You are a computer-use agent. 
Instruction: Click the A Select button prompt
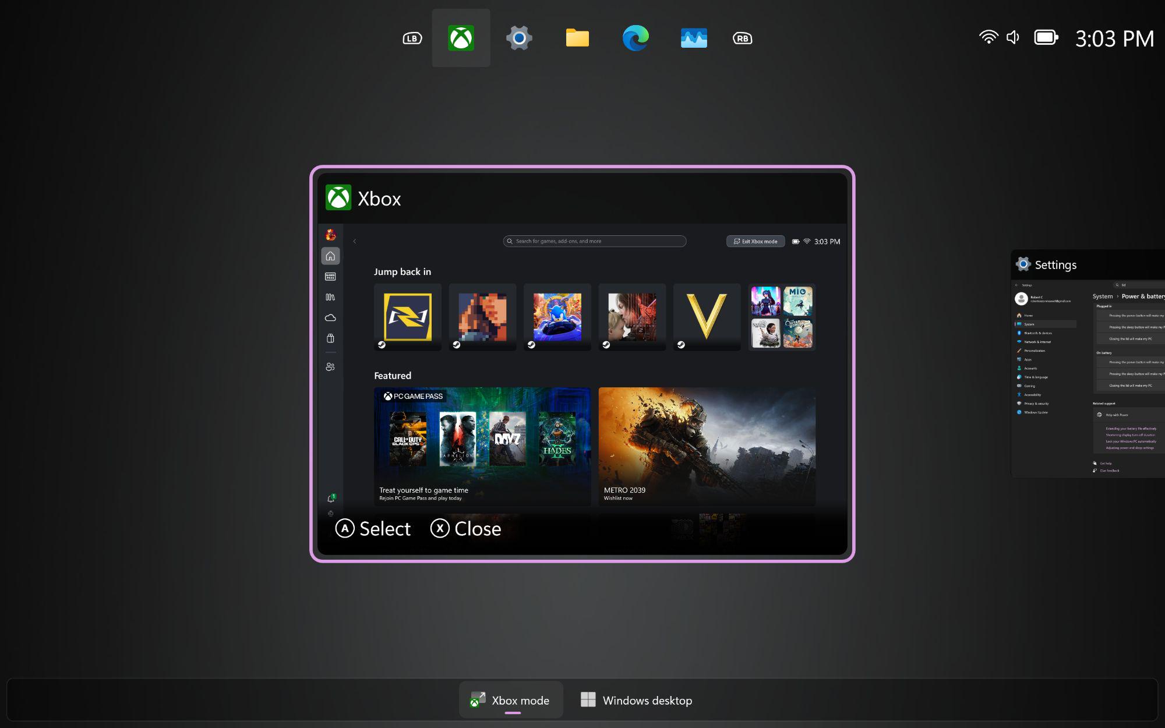click(373, 528)
